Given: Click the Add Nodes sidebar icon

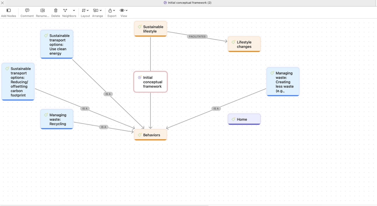Looking at the screenshot, I should tap(9, 10).
